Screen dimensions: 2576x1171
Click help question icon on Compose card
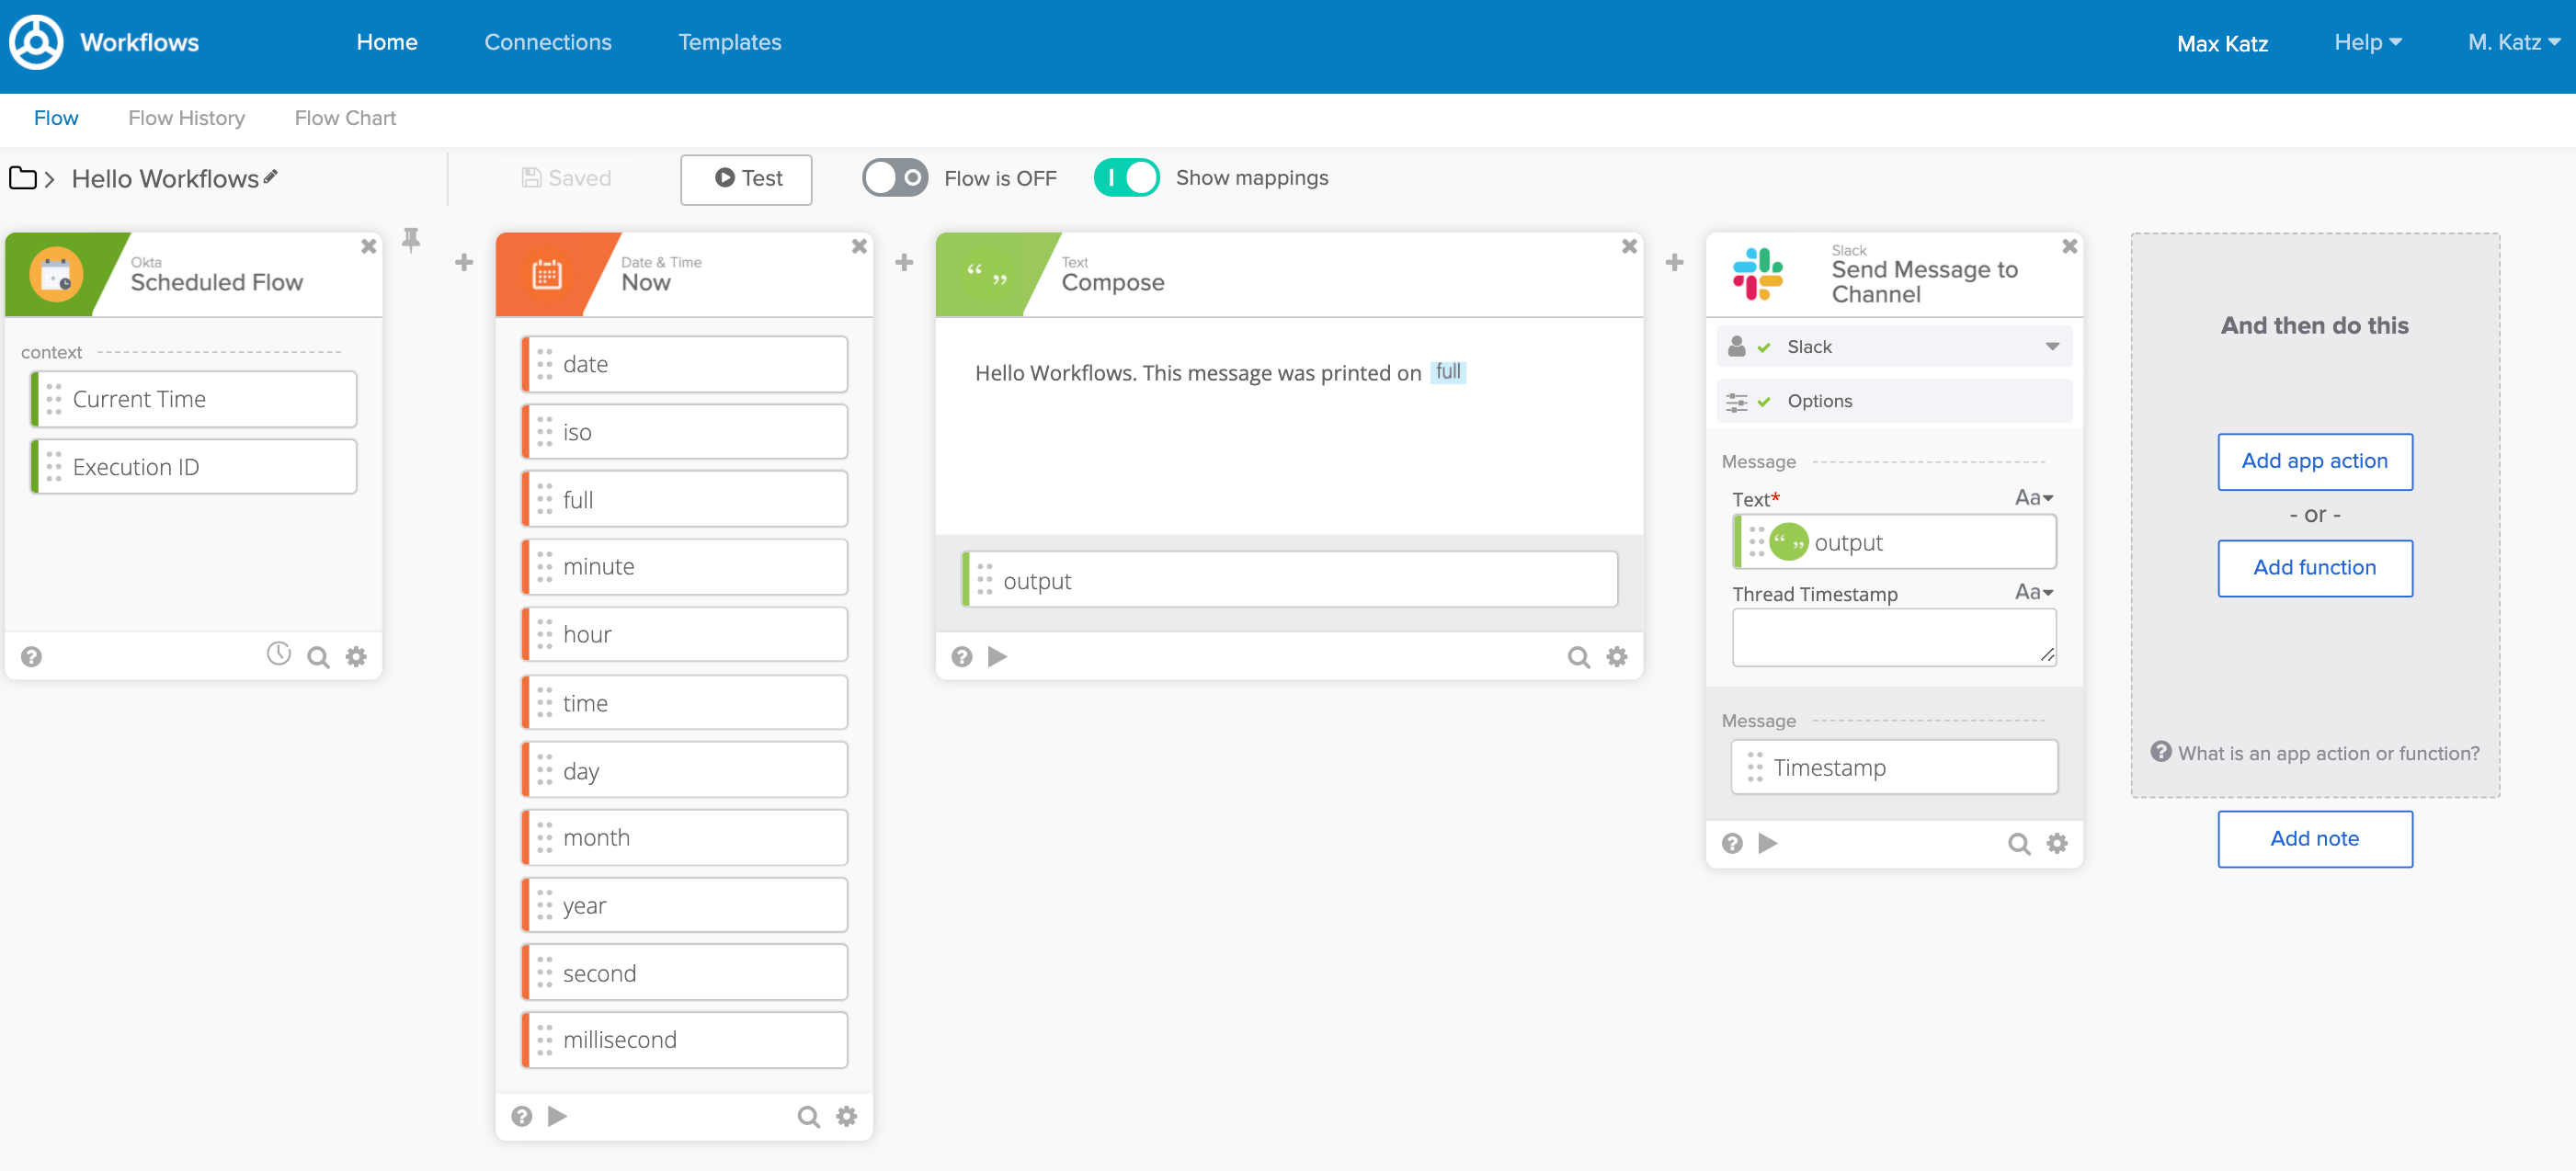(x=961, y=656)
